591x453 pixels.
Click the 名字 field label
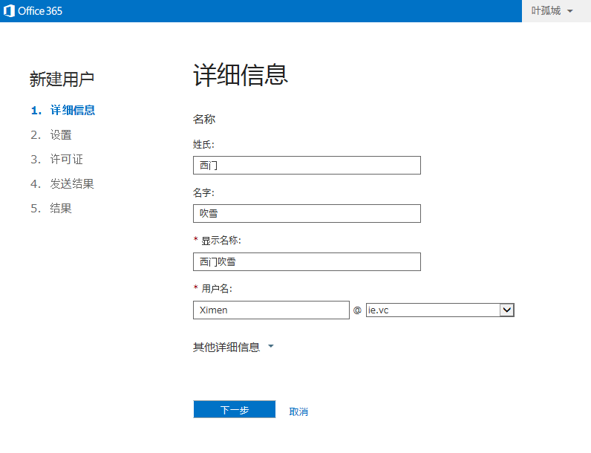[203, 192]
